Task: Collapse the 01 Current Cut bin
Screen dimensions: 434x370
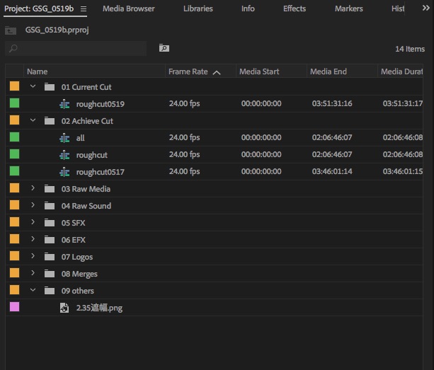Action: [x=33, y=87]
